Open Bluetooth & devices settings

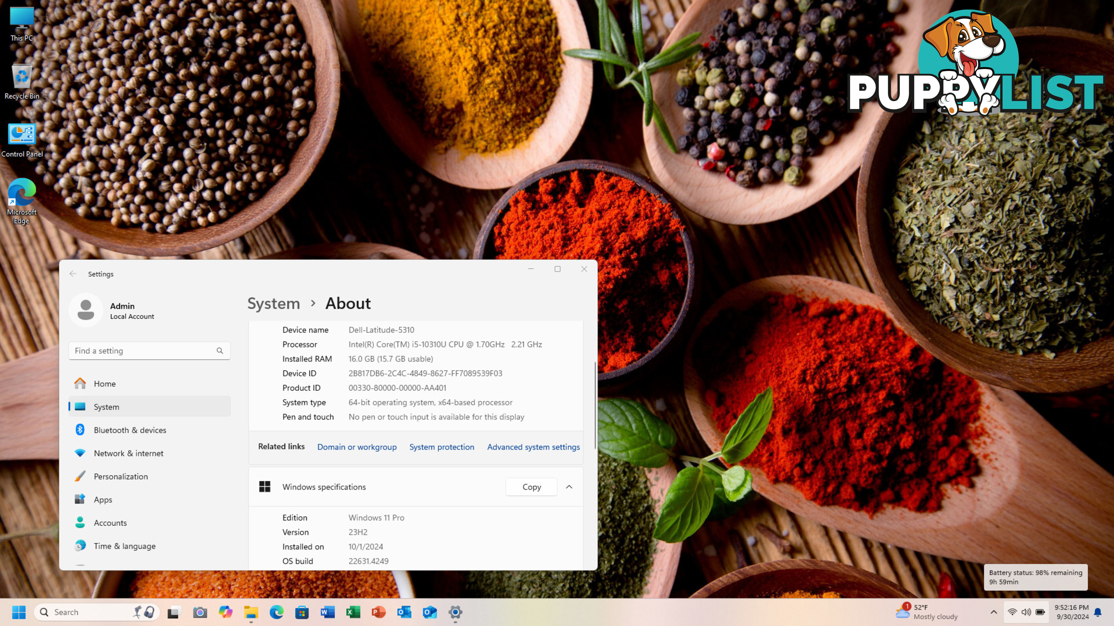tap(150, 430)
